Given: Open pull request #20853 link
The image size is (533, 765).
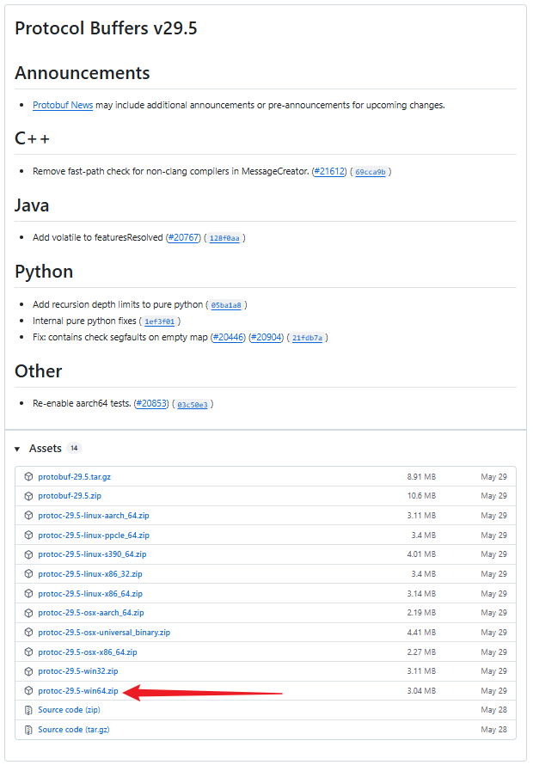Looking at the screenshot, I should [151, 404].
